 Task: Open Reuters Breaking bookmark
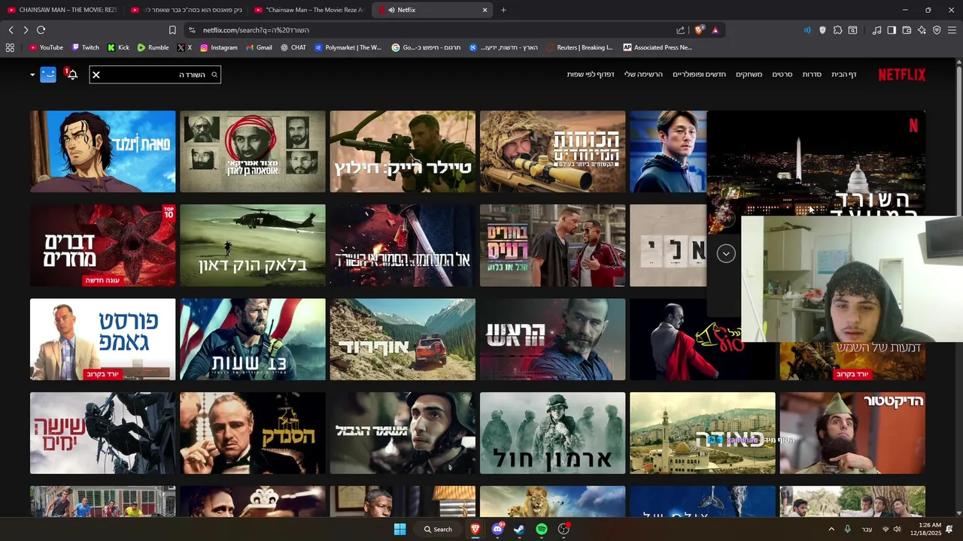pyautogui.click(x=580, y=47)
